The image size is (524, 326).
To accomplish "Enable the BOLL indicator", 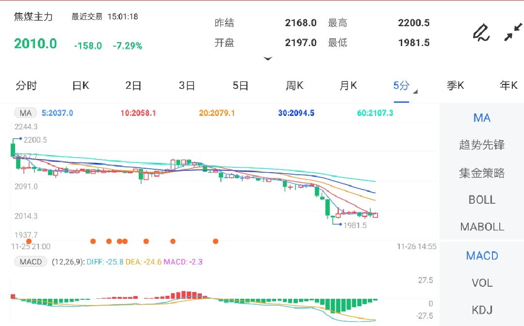I will pos(481,199).
